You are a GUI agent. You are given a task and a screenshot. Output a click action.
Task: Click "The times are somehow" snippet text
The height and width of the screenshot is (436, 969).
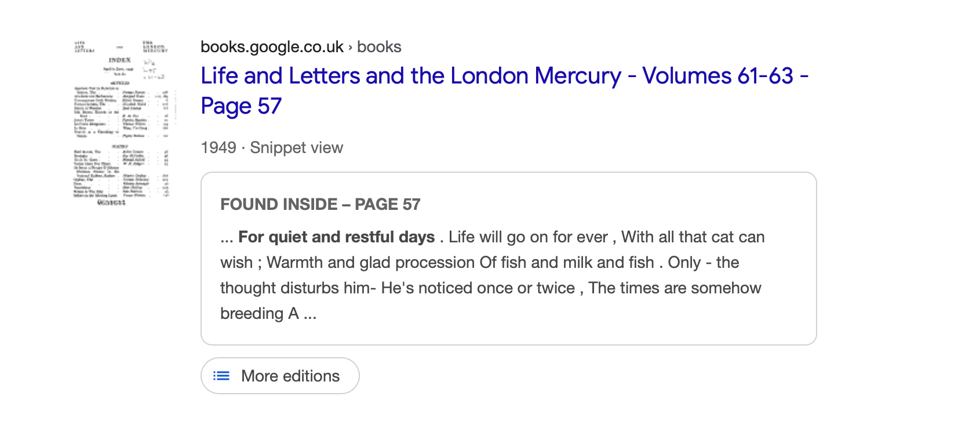(x=675, y=288)
